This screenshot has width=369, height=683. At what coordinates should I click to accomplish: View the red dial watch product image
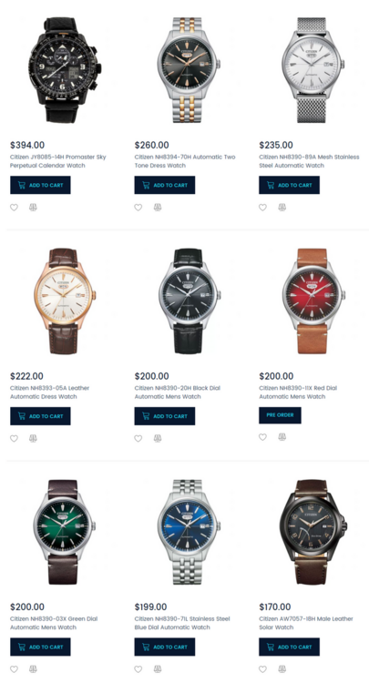click(313, 301)
